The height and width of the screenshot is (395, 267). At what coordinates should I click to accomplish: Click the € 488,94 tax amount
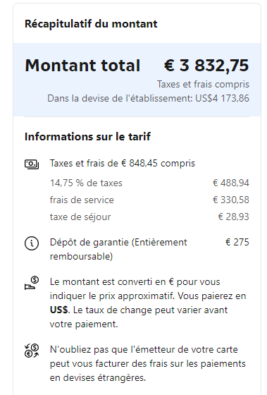tap(231, 183)
